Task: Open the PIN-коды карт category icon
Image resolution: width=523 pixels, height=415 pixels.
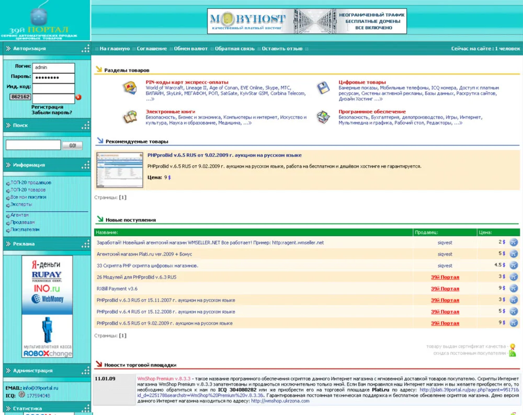Action: 130,88
